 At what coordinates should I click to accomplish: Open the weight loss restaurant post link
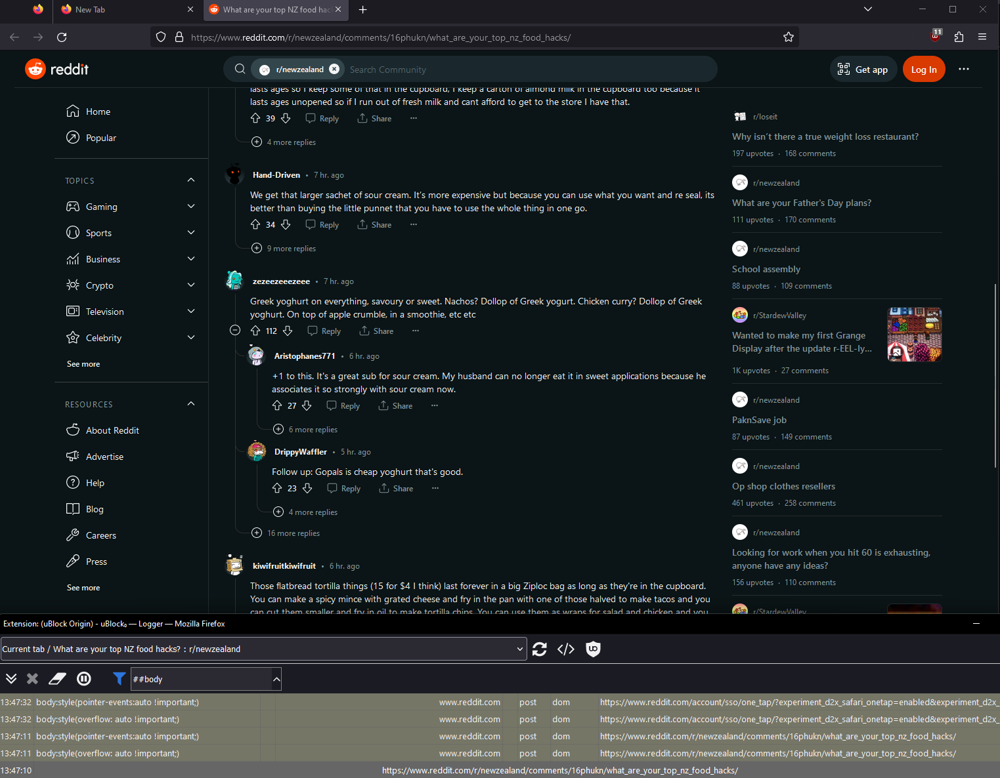tap(825, 136)
